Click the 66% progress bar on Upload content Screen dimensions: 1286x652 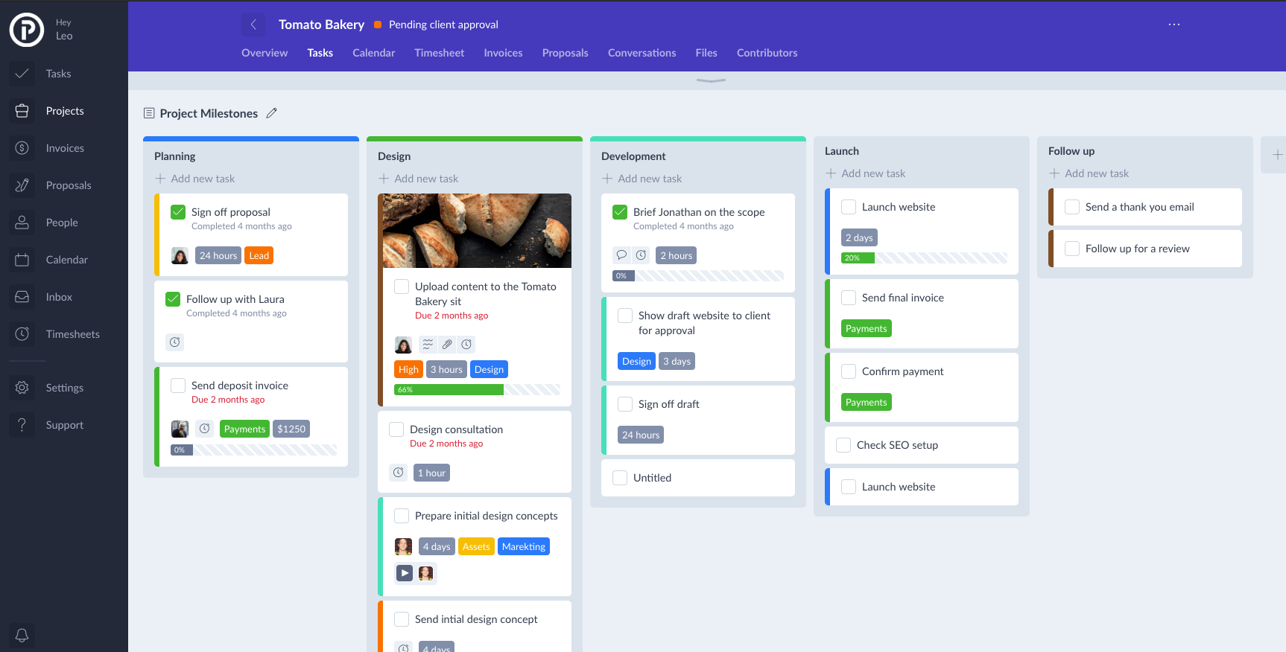(477, 390)
